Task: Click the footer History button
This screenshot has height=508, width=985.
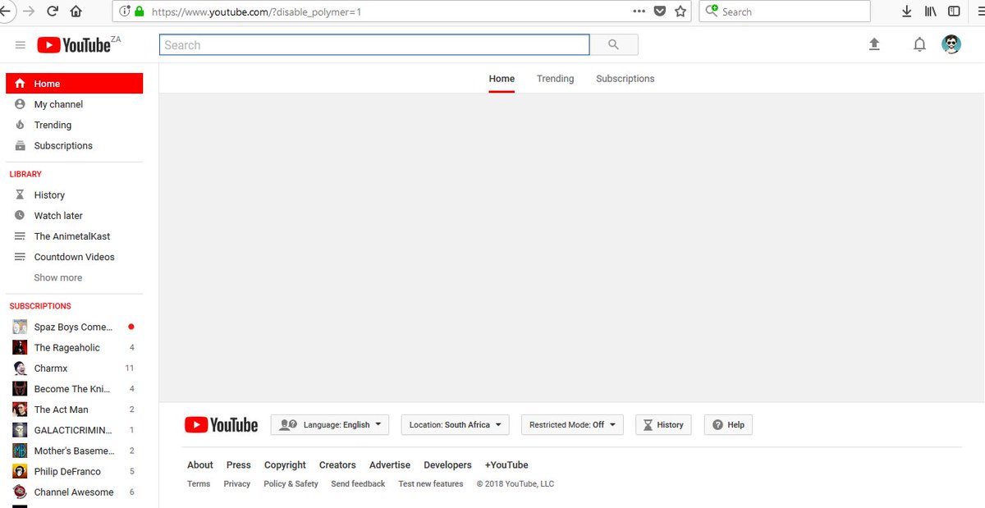Action: (663, 424)
